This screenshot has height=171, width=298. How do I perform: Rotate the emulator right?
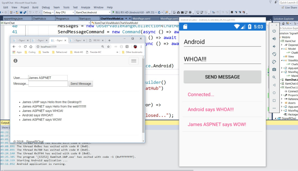coord(274,62)
